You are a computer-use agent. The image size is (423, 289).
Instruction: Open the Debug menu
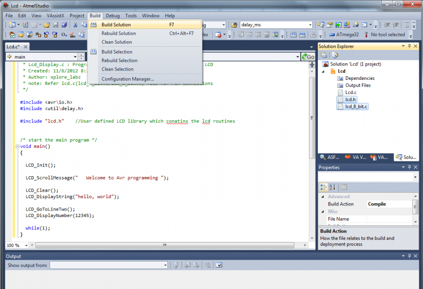(113, 16)
